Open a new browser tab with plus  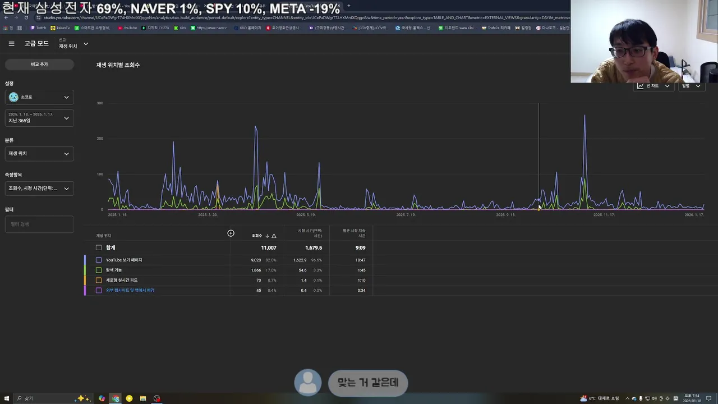(x=348, y=6)
